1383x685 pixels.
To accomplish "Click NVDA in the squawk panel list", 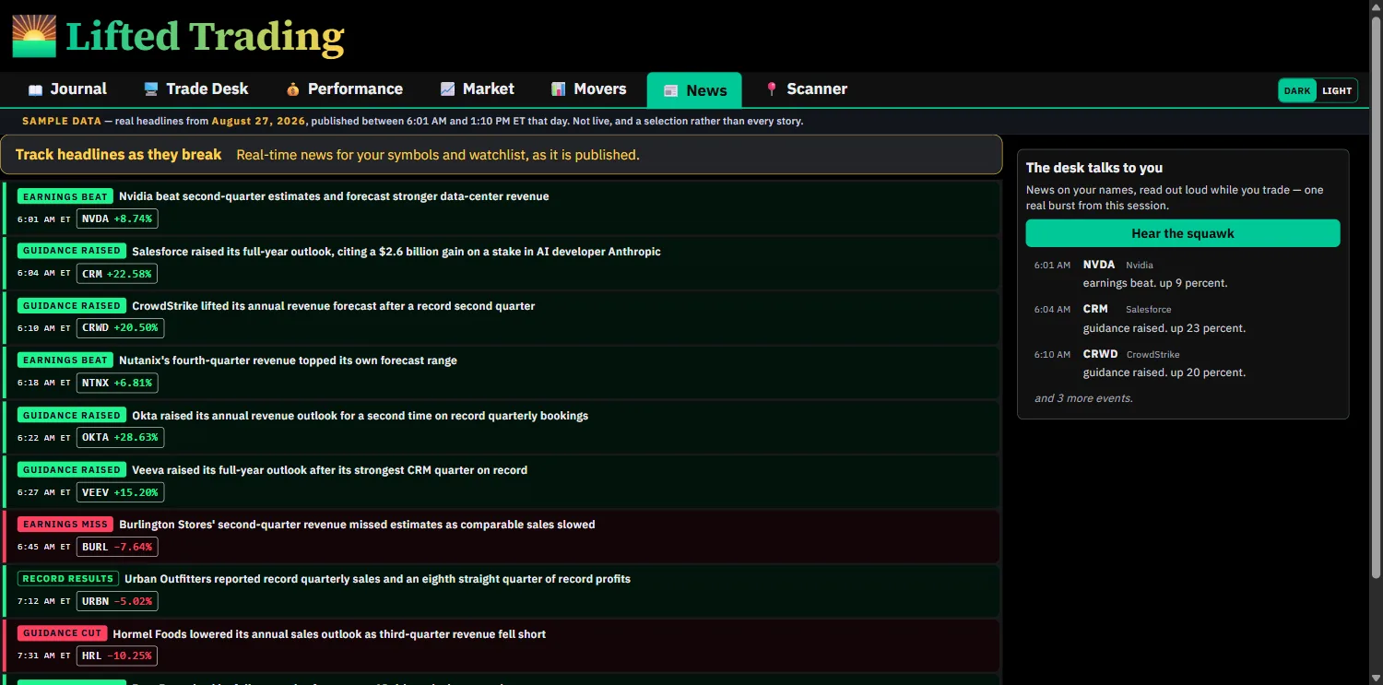I will (x=1099, y=265).
